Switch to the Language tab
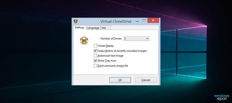 click(93, 28)
